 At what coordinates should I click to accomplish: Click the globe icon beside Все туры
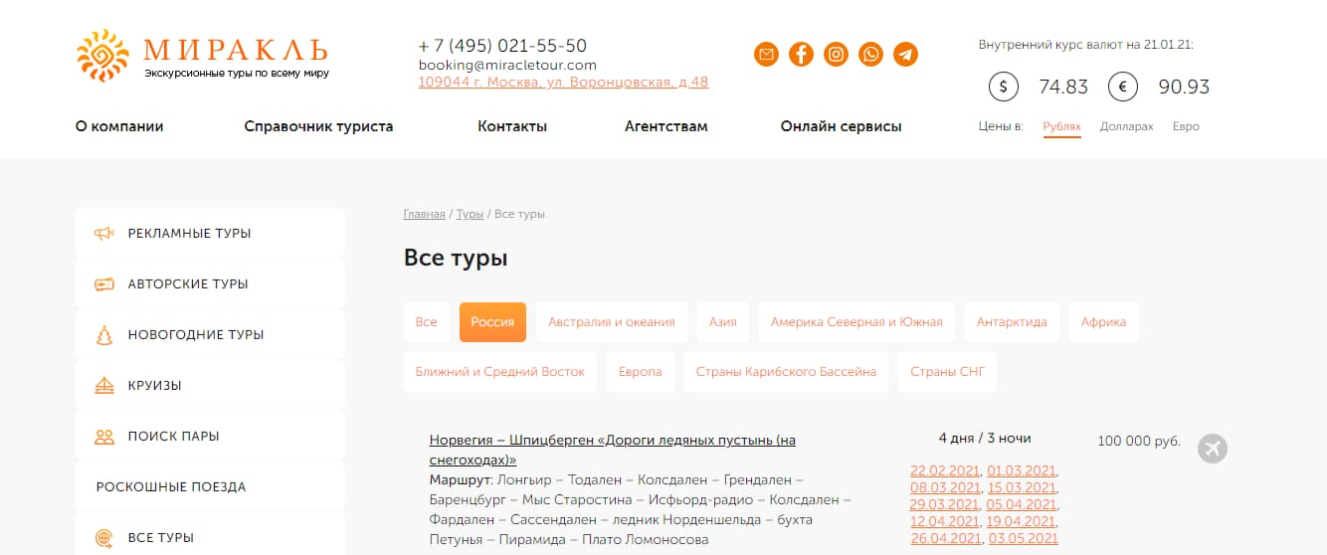[x=104, y=538]
